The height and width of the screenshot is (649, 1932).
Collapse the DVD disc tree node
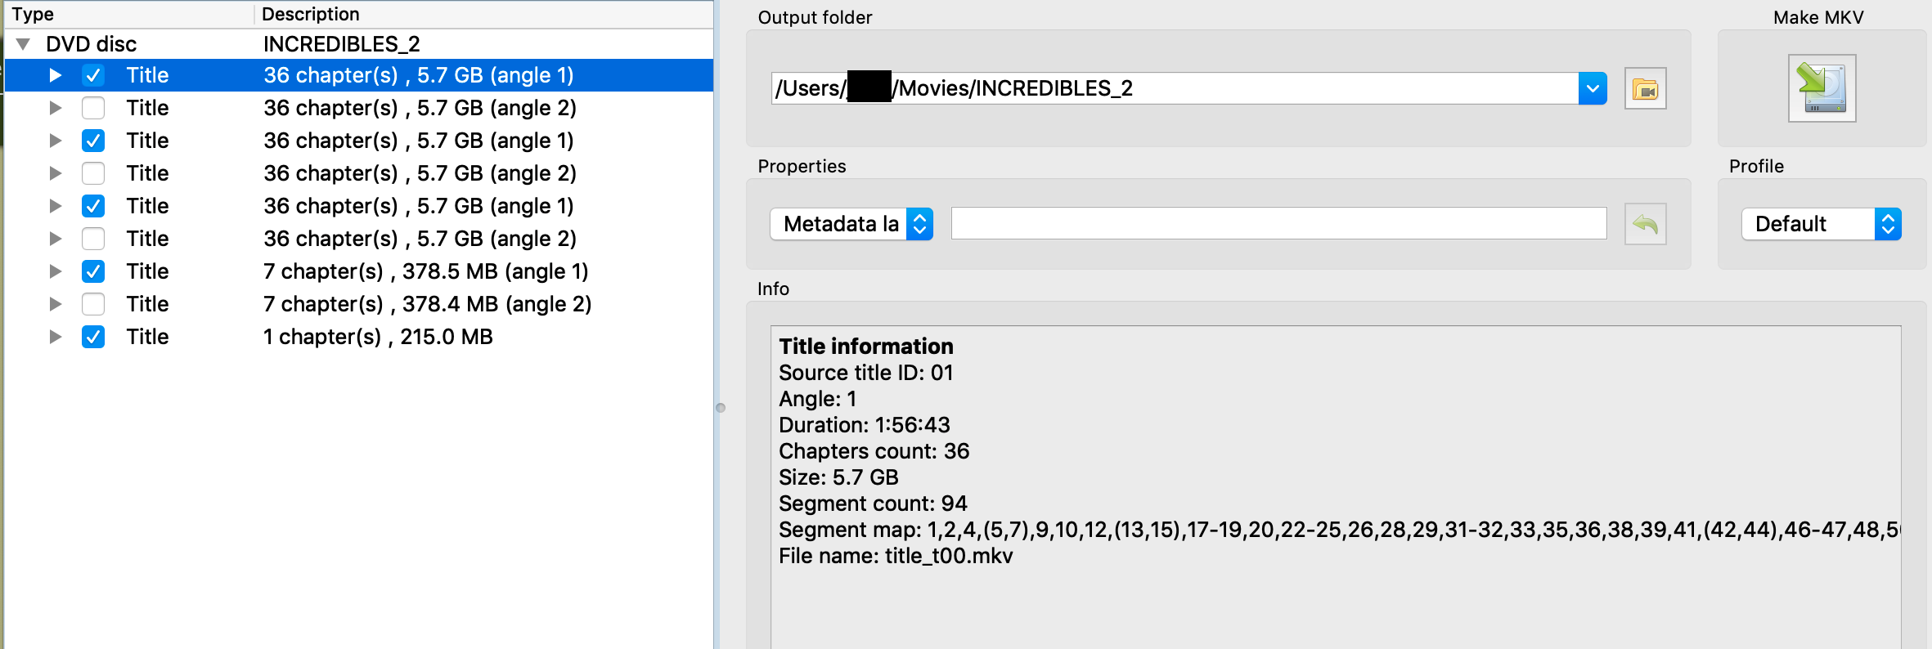[23, 44]
